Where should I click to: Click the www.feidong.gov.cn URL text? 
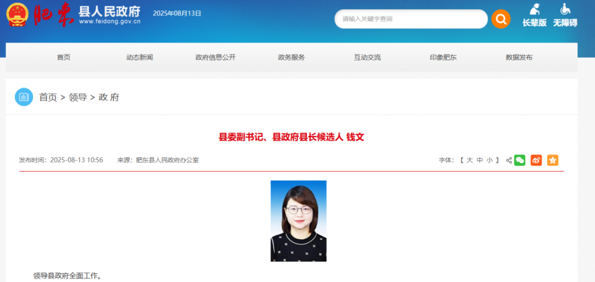click(110, 21)
